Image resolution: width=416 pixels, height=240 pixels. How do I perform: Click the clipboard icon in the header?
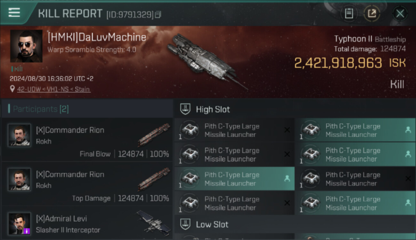pos(349,13)
